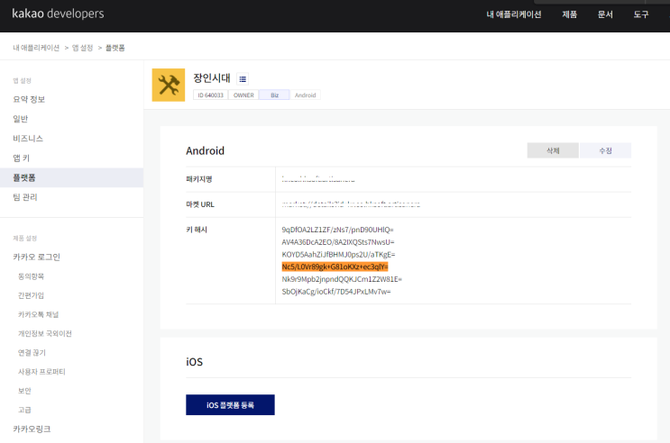
Task: Click key hash starting with KOYD5AahZiJfBHMJ0ps2U
Action: 338,254
